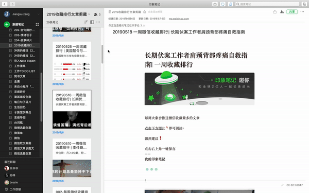Click the back navigation arrow in the title bar

pos(5,4)
